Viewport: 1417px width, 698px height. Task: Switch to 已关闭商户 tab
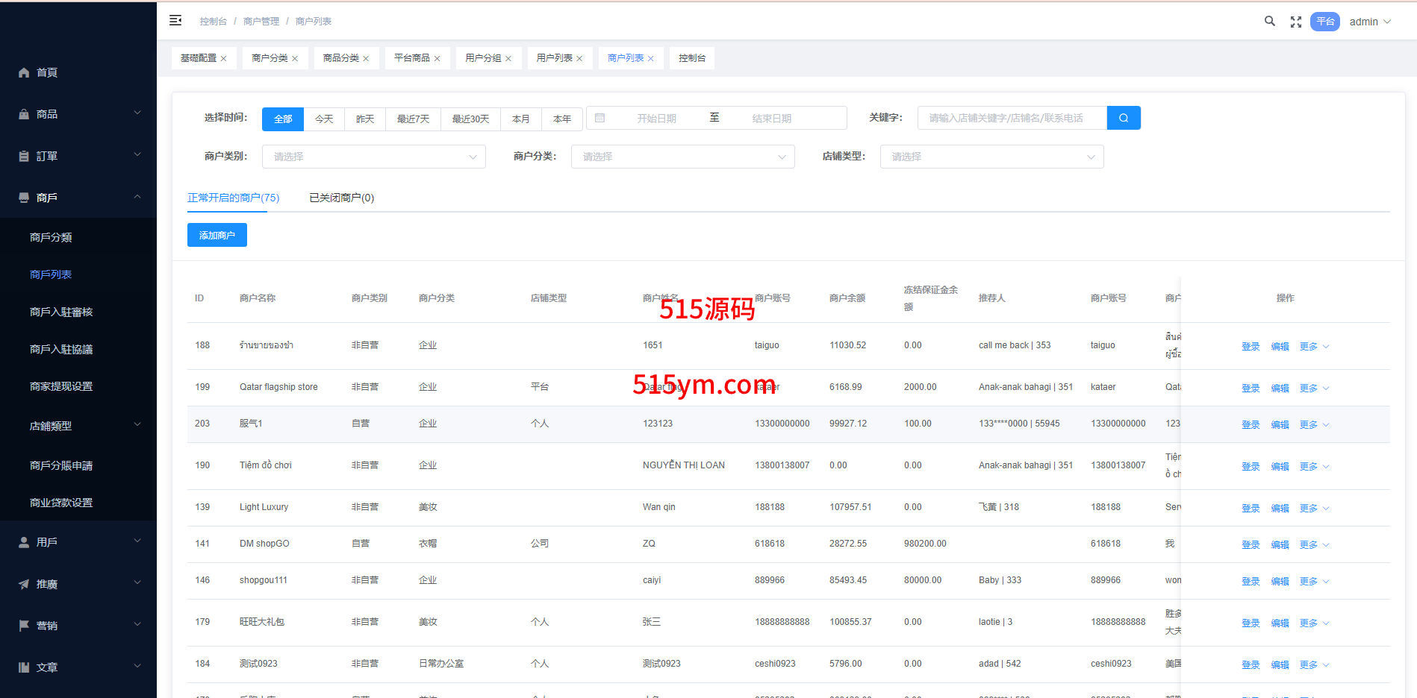[x=341, y=198]
